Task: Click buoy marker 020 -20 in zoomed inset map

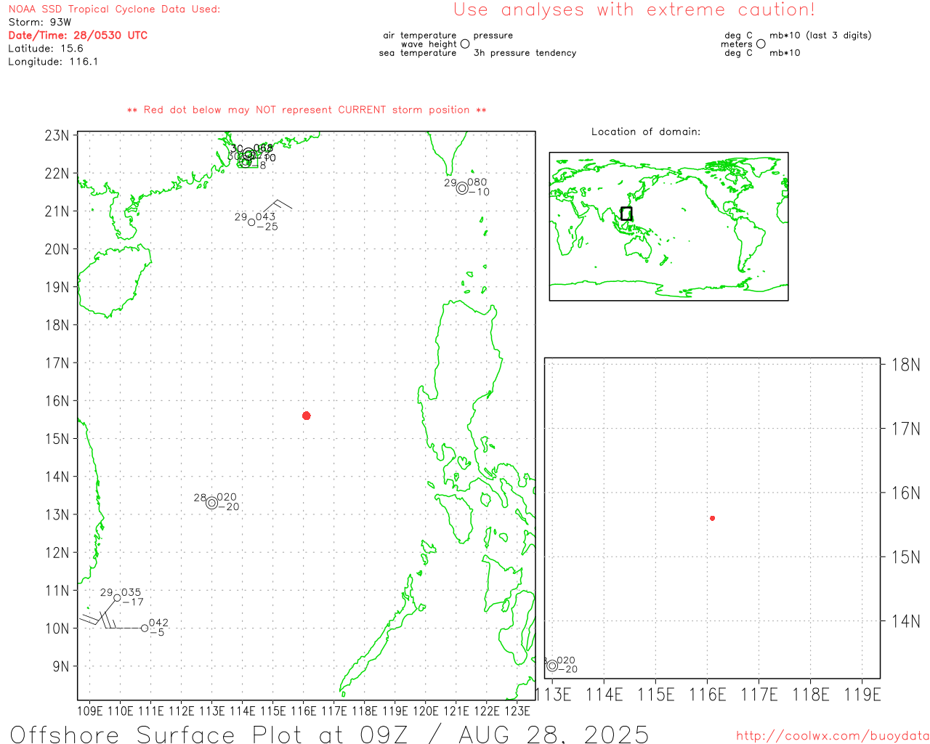Action: coord(552,666)
